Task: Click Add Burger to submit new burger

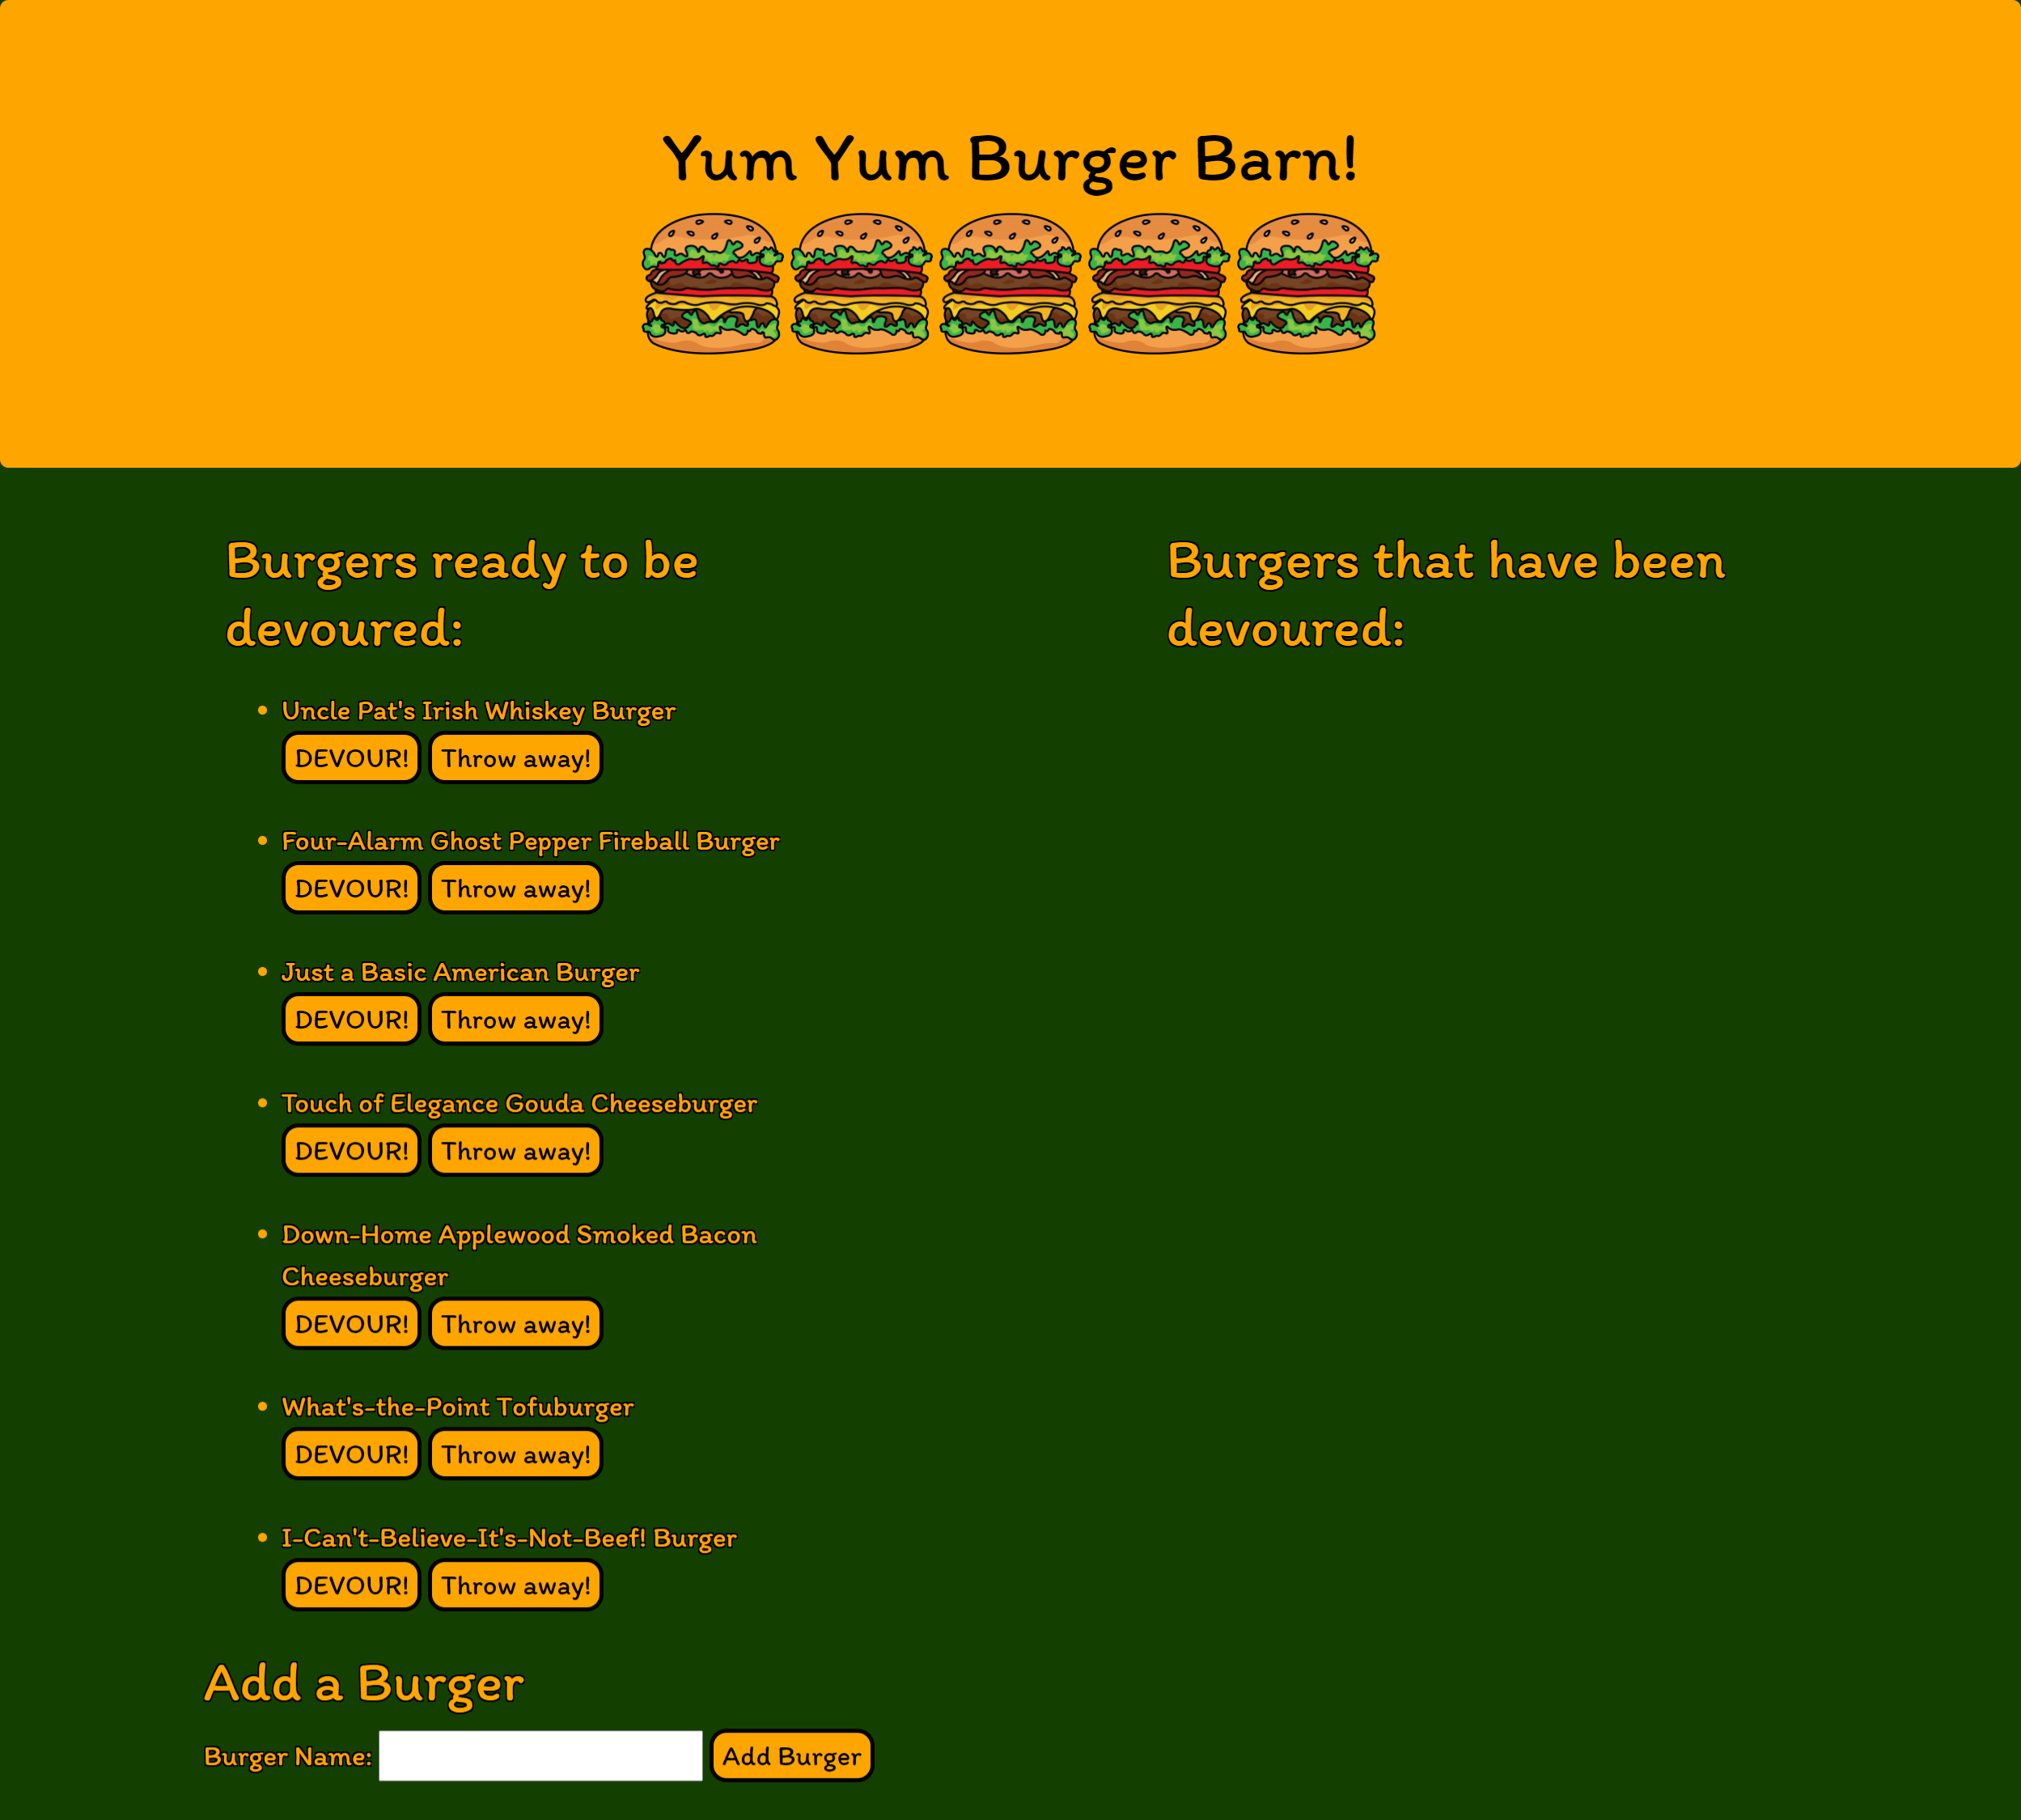Action: coord(794,1755)
